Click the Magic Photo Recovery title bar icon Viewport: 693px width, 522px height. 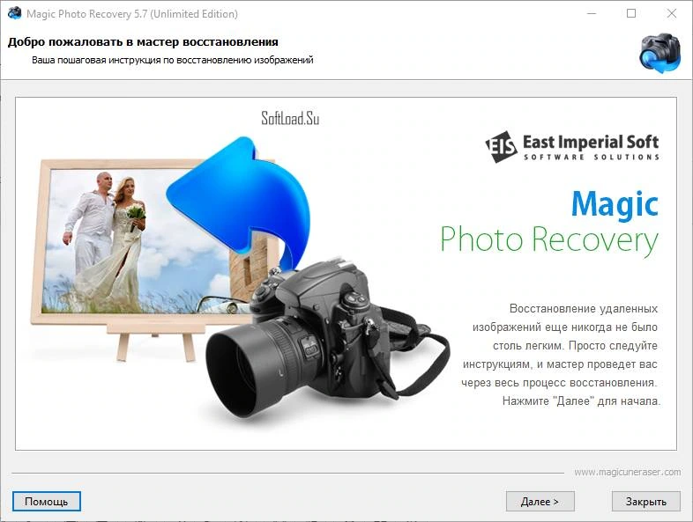14,14
